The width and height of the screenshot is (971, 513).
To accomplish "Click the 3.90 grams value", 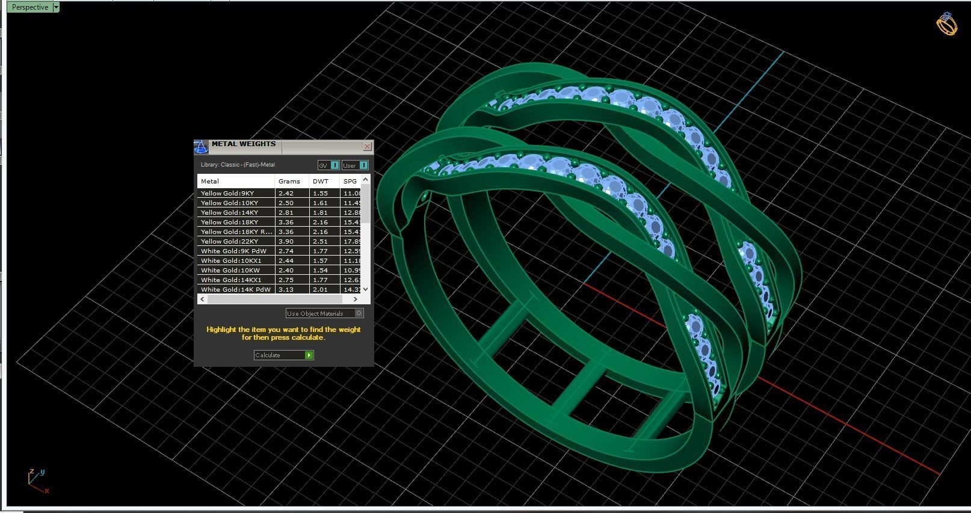I will [x=286, y=241].
